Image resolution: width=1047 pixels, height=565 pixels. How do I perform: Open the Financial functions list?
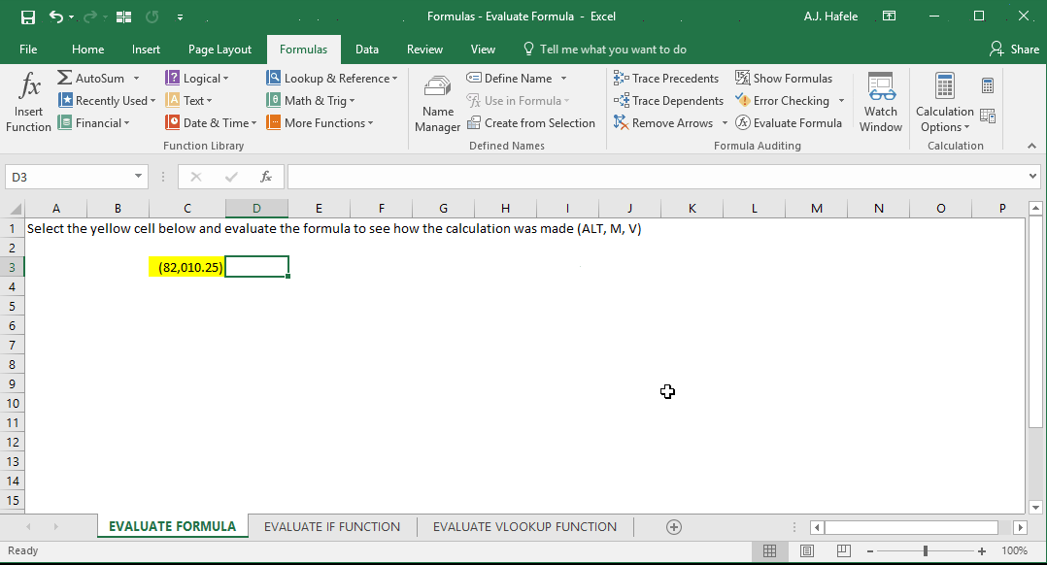(93, 122)
